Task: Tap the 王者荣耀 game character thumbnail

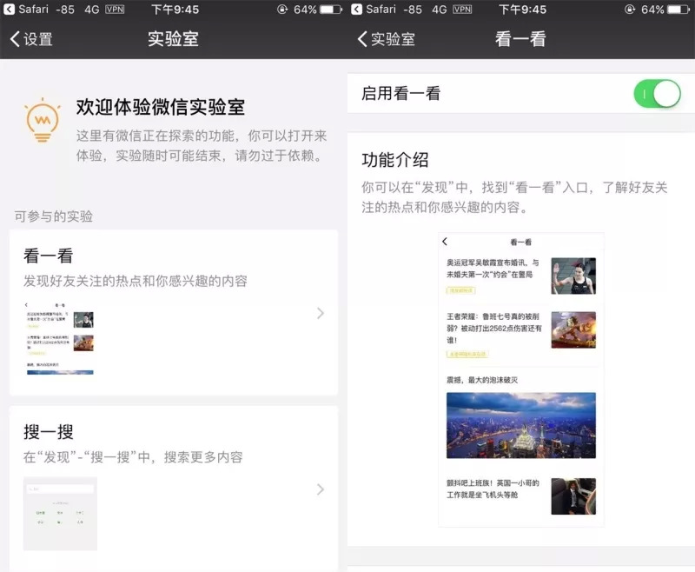Action: click(x=573, y=329)
